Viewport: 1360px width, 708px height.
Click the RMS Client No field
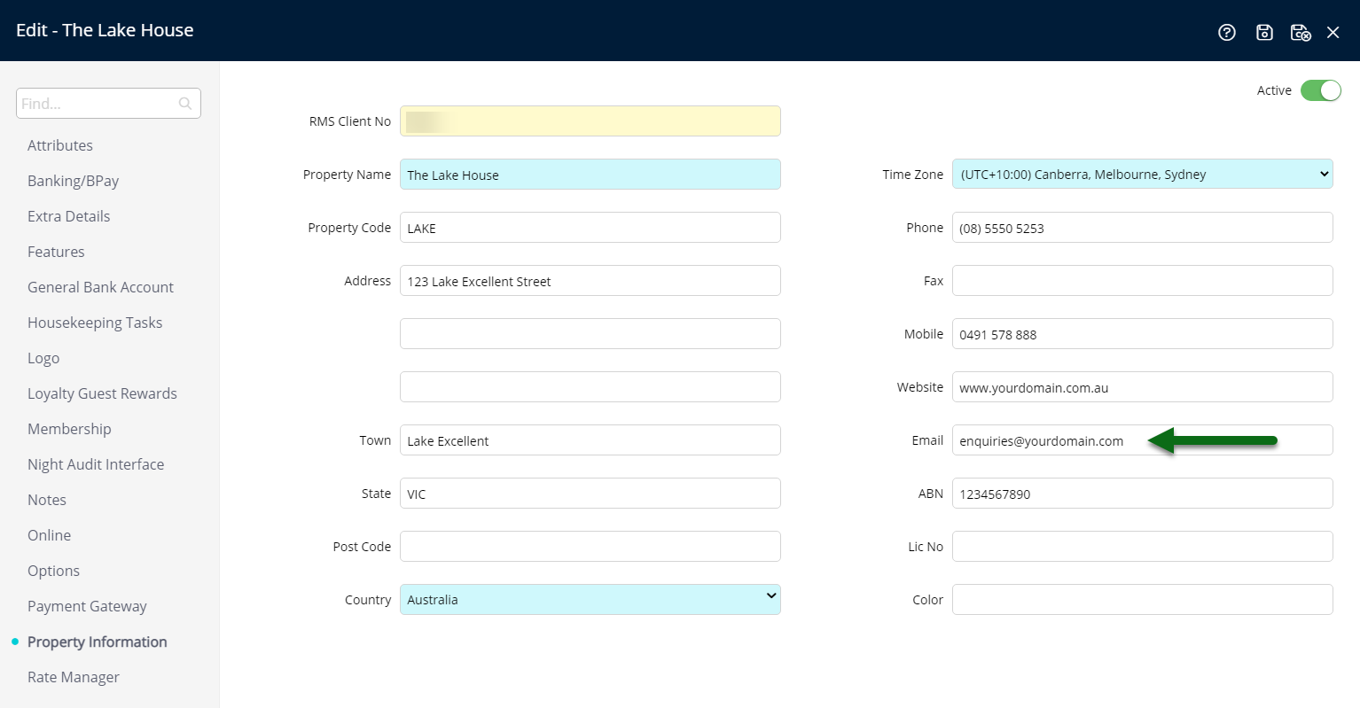pos(590,121)
